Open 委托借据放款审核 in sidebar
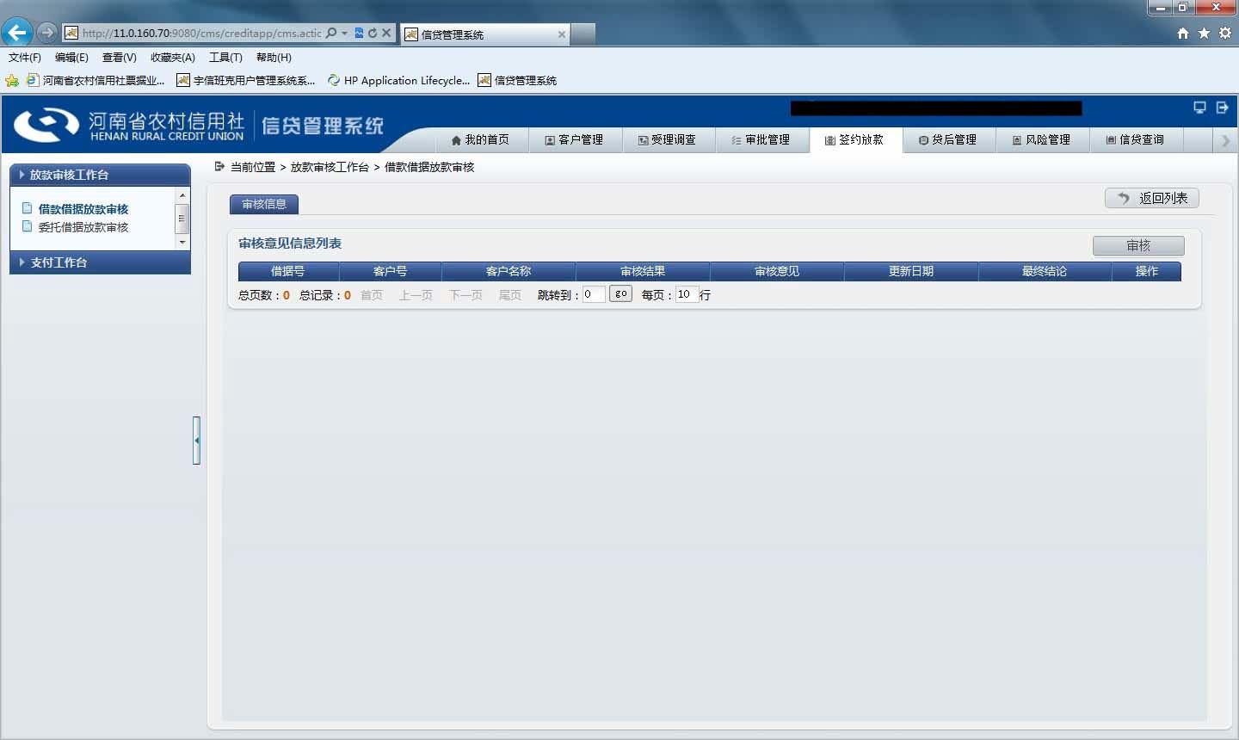Image resolution: width=1239 pixels, height=740 pixels. tap(83, 227)
